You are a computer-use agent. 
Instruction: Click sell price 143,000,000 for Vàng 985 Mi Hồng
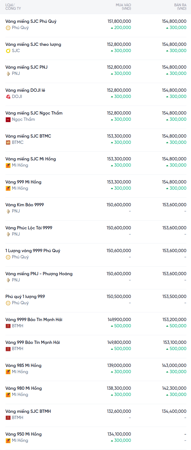pyautogui.click(x=174, y=365)
